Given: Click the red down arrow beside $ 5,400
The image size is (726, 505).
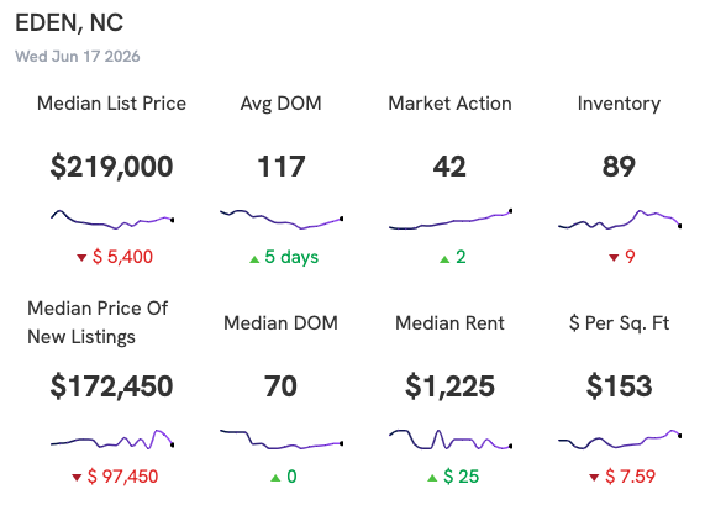Looking at the screenshot, I should 81,258.
